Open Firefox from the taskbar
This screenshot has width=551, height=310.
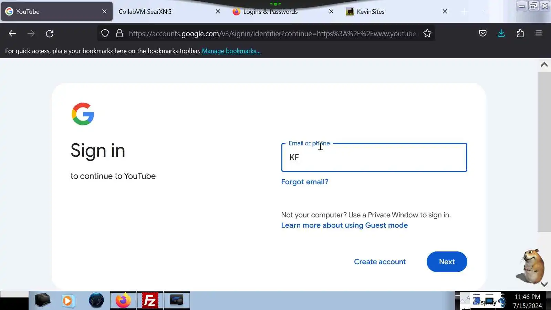click(123, 301)
